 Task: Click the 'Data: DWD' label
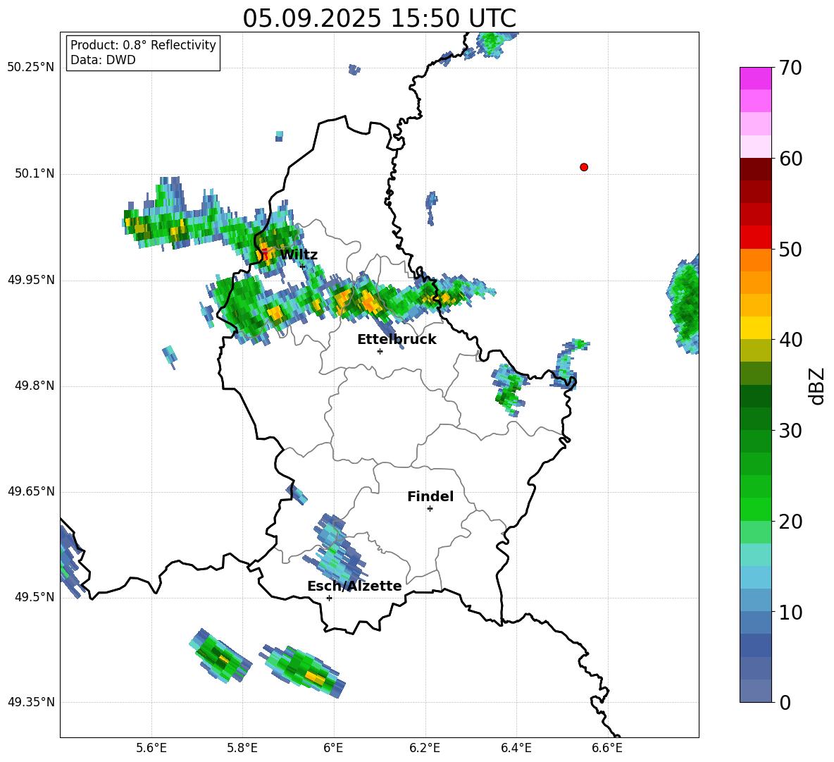pos(103,60)
